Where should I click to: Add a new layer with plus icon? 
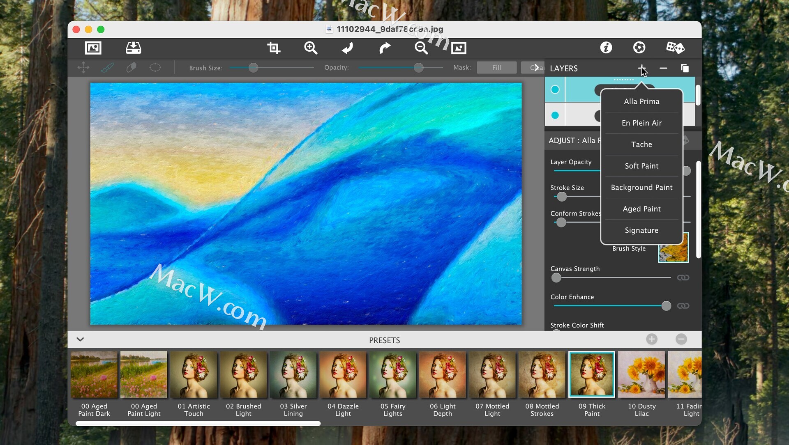point(642,68)
